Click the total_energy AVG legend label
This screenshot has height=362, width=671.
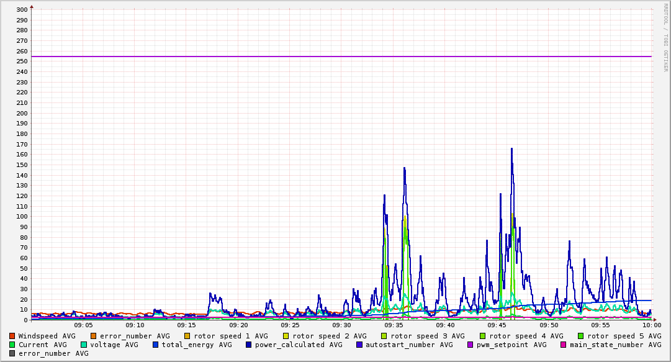point(197,345)
